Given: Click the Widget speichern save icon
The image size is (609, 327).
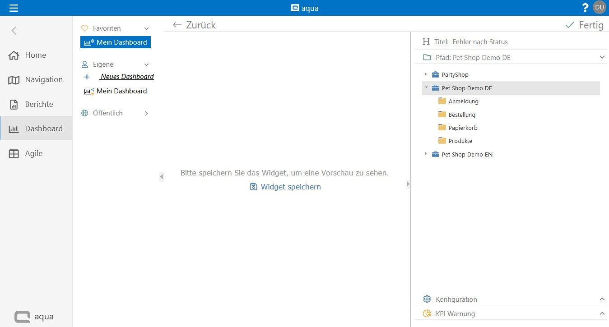Looking at the screenshot, I should [254, 187].
